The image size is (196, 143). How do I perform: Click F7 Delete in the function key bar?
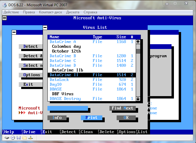106,132
